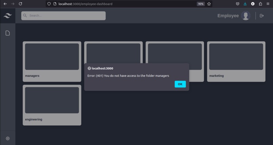Open the engineering folder card
Image resolution: width=273 pixels, height=145 pixels.
52,105
